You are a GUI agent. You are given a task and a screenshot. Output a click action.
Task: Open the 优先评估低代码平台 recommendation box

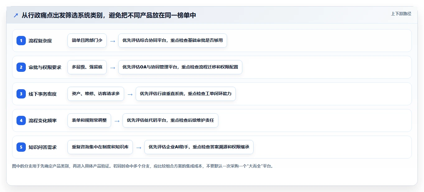[170, 120]
